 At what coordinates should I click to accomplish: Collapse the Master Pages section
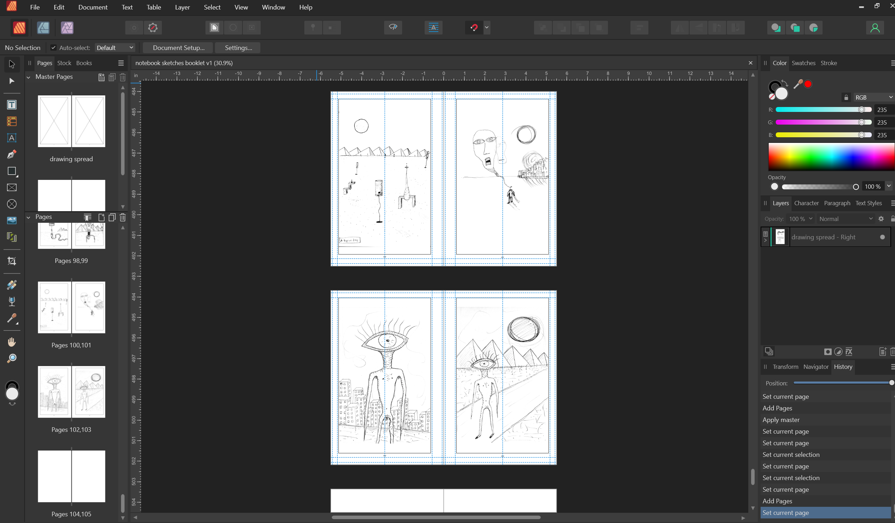point(28,77)
